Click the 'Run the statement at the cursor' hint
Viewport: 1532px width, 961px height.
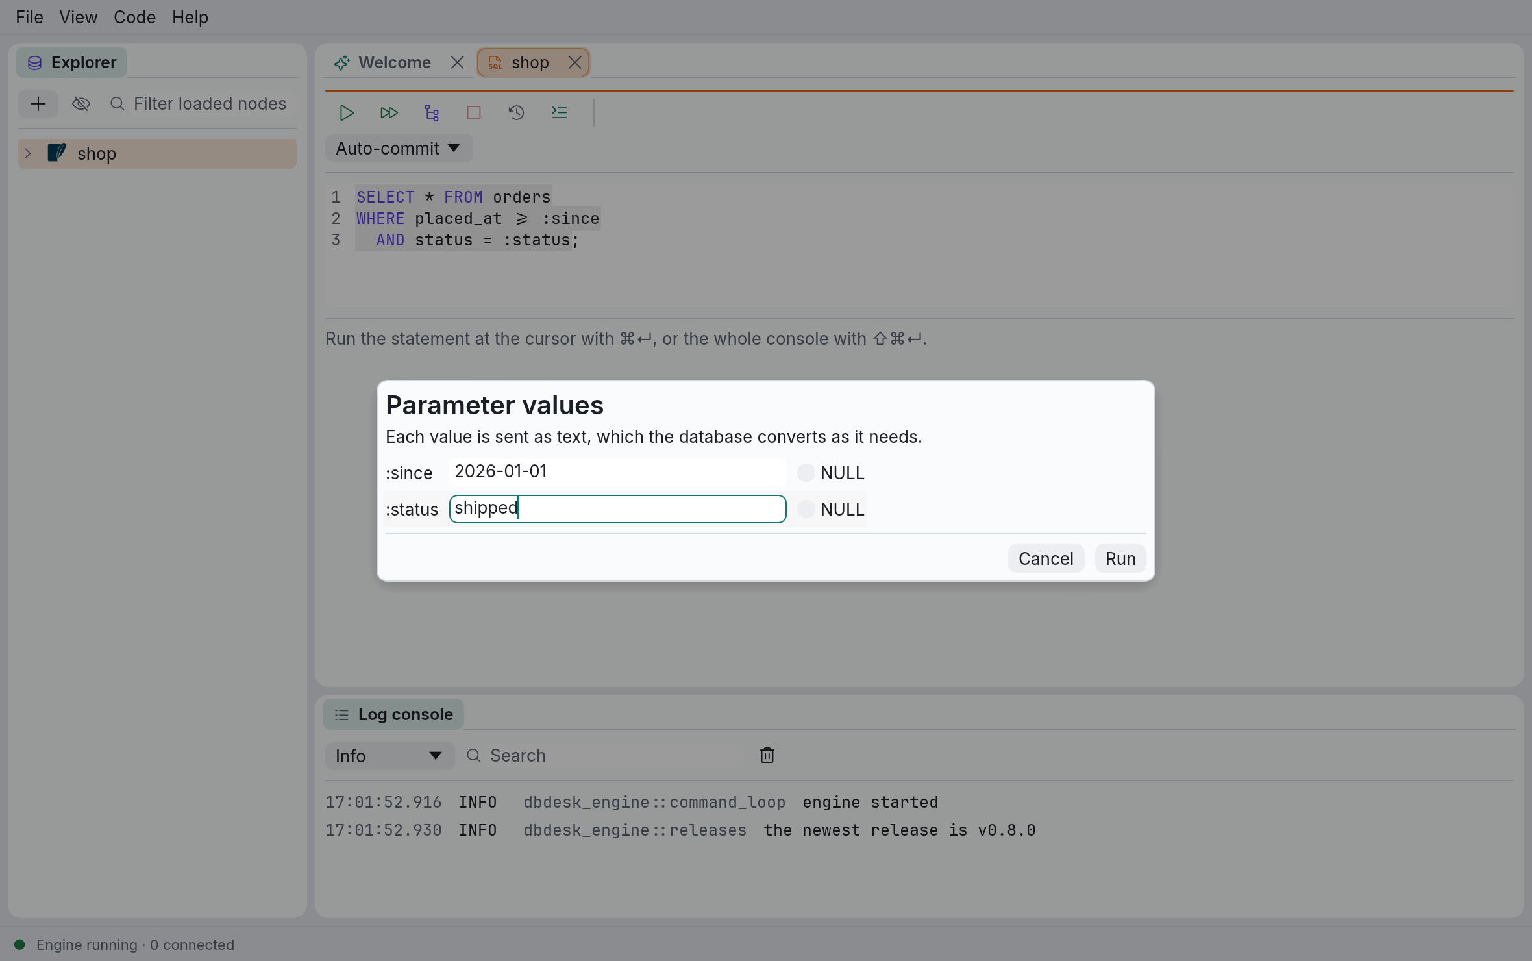(x=626, y=339)
